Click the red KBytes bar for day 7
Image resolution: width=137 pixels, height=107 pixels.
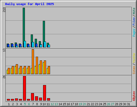[32, 97]
